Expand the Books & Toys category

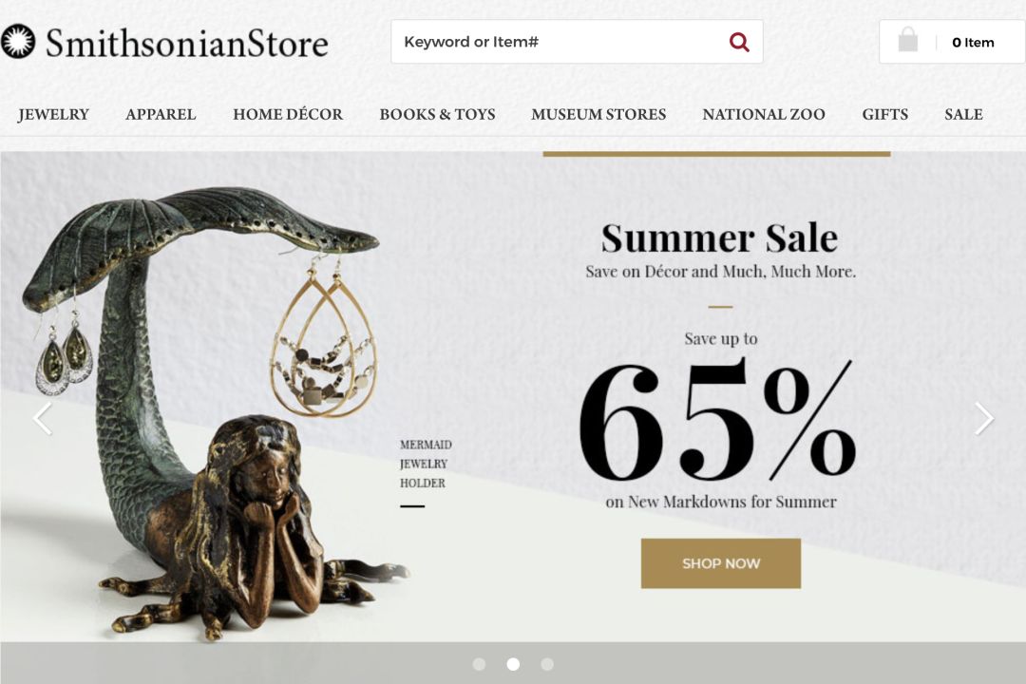(x=437, y=115)
